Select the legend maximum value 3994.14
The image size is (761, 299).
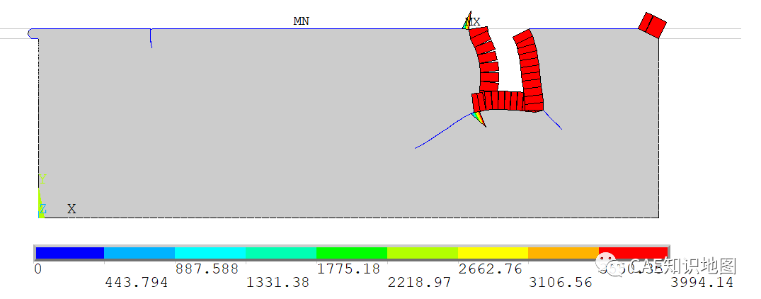coord(702,282)
